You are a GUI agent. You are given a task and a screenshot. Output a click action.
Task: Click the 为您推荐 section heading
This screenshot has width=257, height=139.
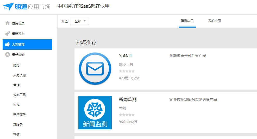[86, 42]
